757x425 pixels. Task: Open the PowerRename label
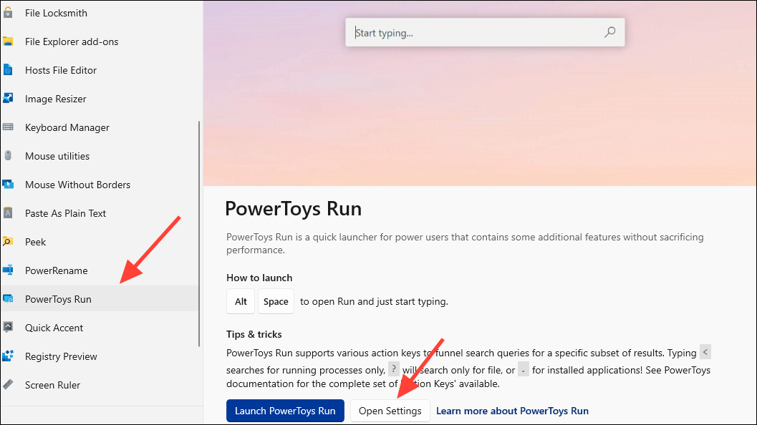pyautogui.click(x=57, y=270)
